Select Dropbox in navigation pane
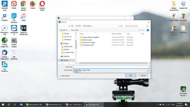The width and height of the screenshot is (190, 107). coord(66,43)
